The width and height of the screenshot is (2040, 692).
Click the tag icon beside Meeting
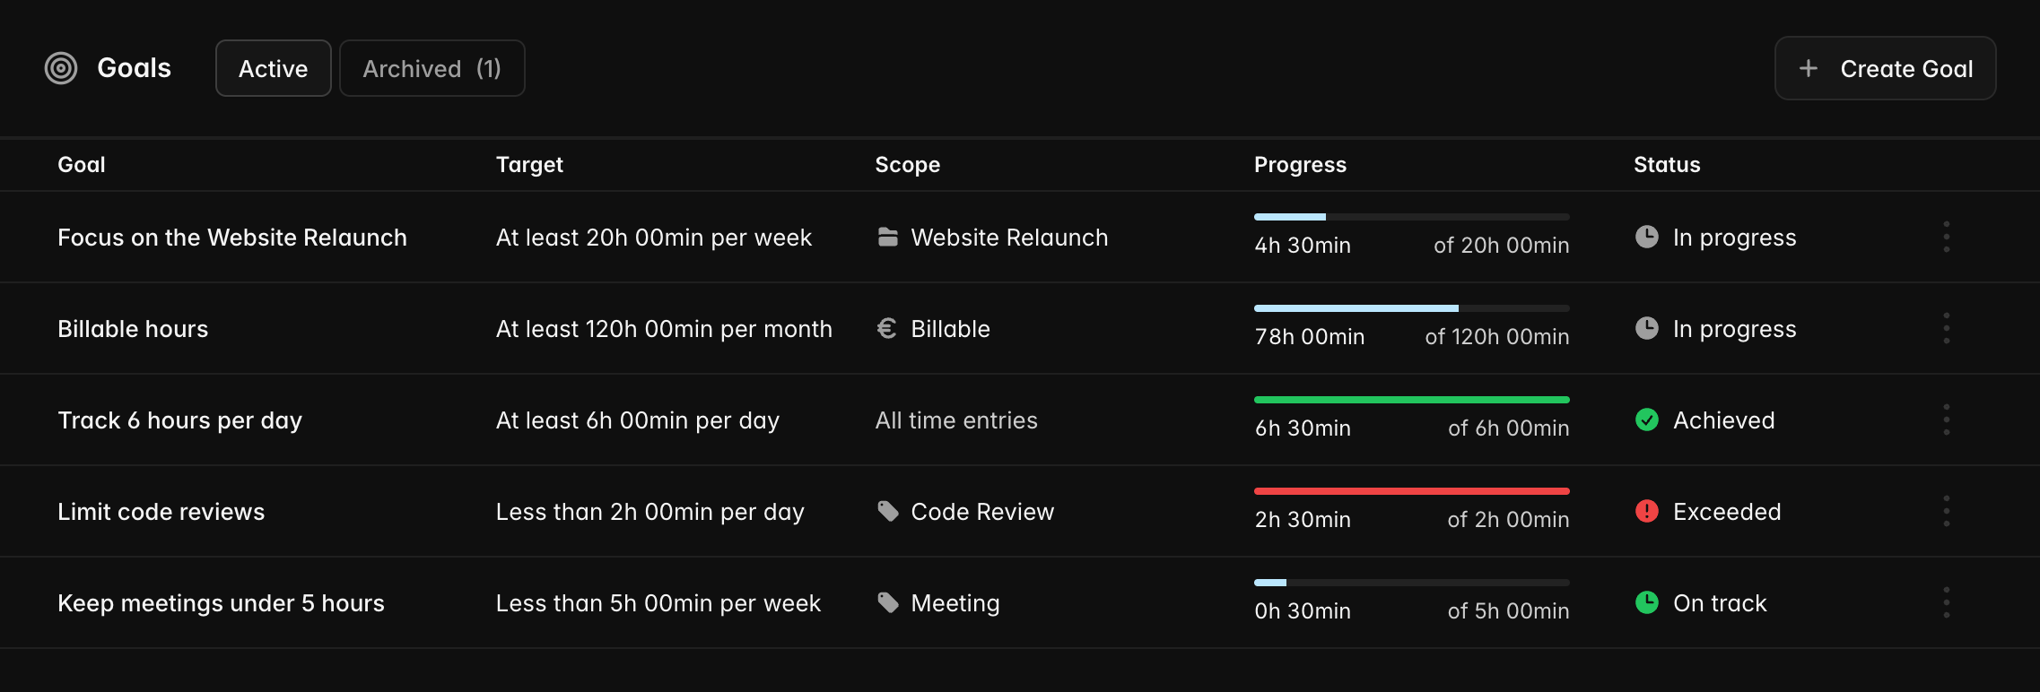888,603
